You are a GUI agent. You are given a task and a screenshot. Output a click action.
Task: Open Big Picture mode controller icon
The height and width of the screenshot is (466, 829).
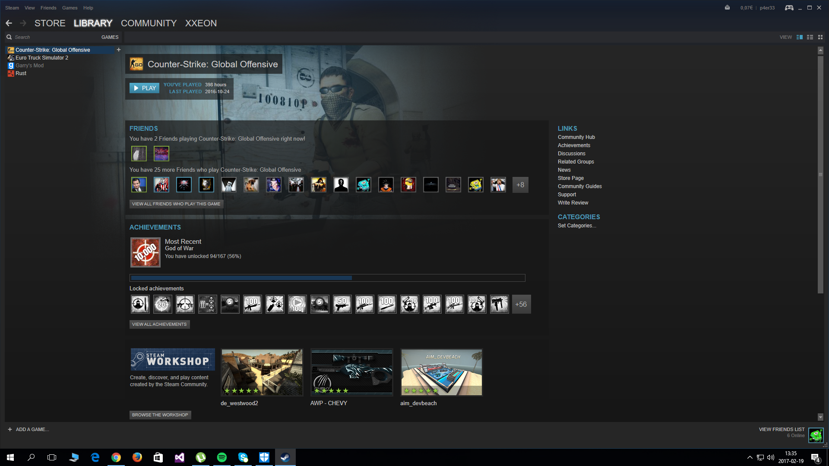pyautogui.click(x=789, y=8)
